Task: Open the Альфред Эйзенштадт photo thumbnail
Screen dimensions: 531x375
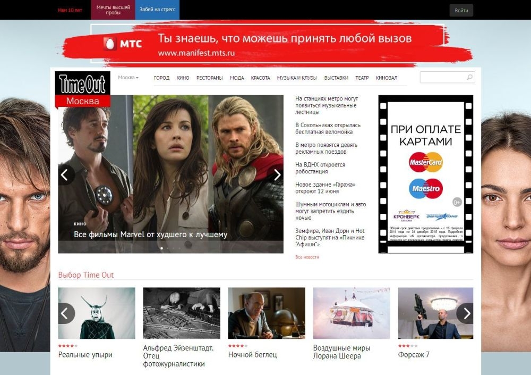Action: pyautogui.click(x=182, y=313)
